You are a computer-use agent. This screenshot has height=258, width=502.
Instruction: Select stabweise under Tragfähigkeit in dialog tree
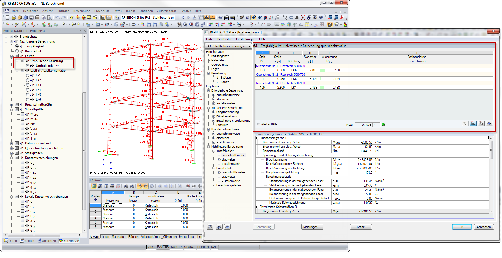click(228, 159)
